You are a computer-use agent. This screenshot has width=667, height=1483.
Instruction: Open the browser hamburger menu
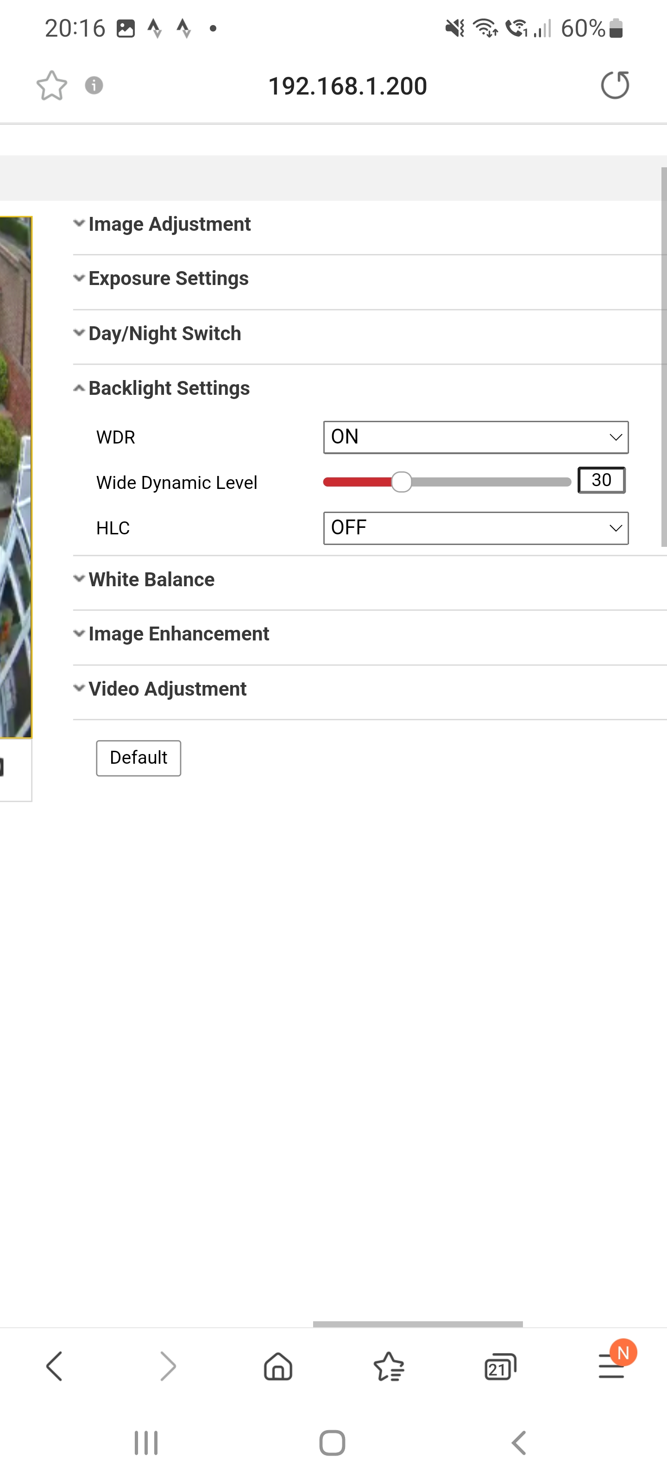pos(611,1366)
